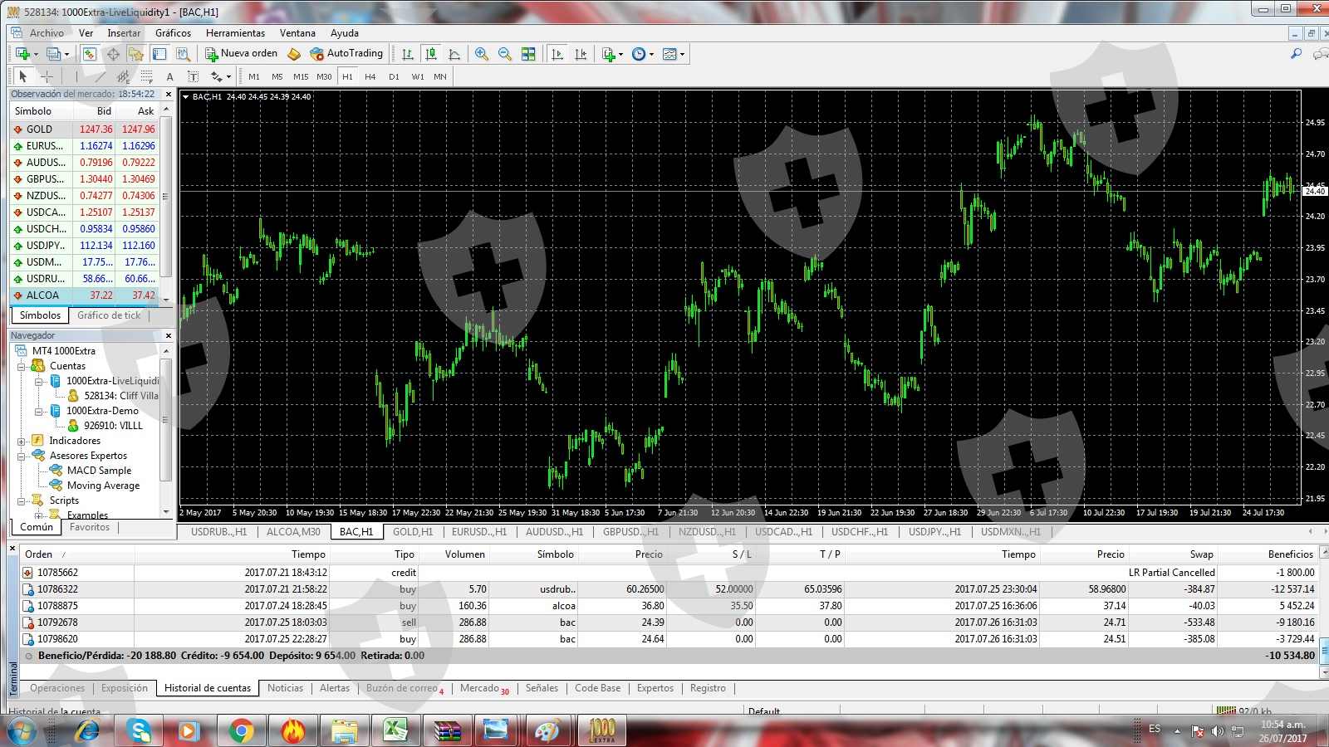Image resolution: width=1329 pixels, height=747 pixels.
Task: Select the Crosshair tool
Action: (x=47, y=76)
